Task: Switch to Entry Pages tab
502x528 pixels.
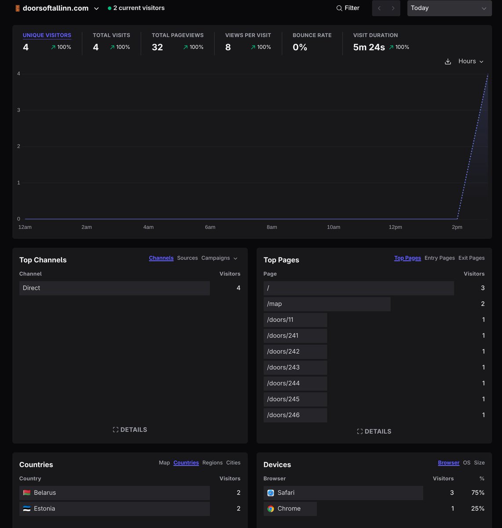Action: tap(440, 258)
